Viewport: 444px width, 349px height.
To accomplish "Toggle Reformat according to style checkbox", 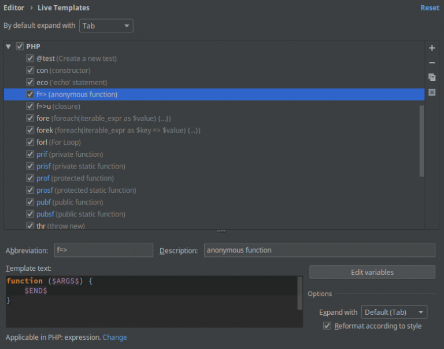I will (327, 326).
